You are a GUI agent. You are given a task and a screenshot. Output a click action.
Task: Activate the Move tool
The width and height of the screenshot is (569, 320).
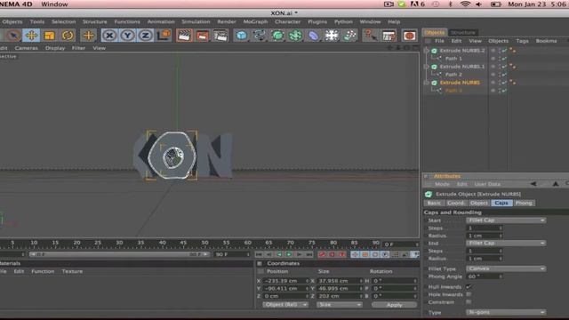click(31, 36)
